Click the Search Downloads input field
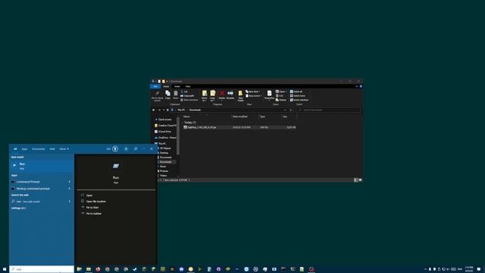485x273 pixels. [x=328, y=110]
